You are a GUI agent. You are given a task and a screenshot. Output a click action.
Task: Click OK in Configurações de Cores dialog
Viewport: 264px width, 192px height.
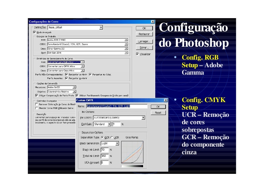pos(144,28)
